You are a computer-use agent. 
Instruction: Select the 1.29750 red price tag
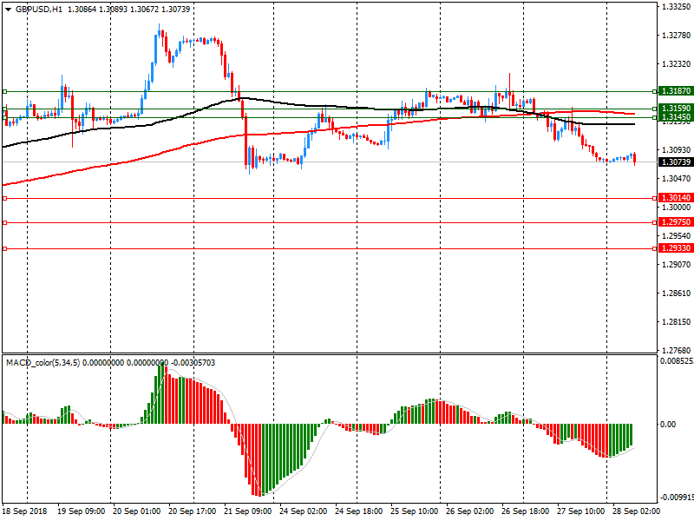click(675, 222)
